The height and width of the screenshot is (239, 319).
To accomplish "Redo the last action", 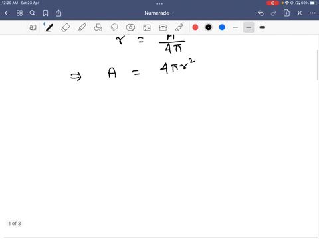I will pyautogui.click(x=274, y=13).
